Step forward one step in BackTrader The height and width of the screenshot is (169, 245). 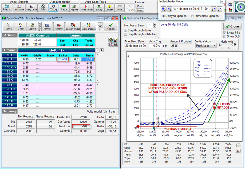coord(213,9)
